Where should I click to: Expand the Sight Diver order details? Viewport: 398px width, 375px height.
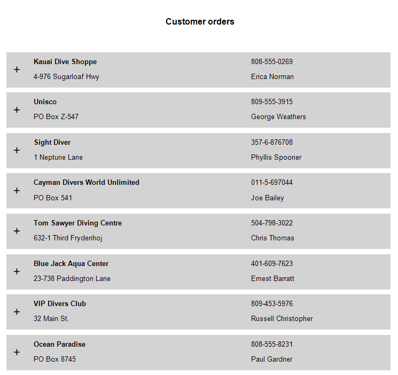tap(17, 150)
